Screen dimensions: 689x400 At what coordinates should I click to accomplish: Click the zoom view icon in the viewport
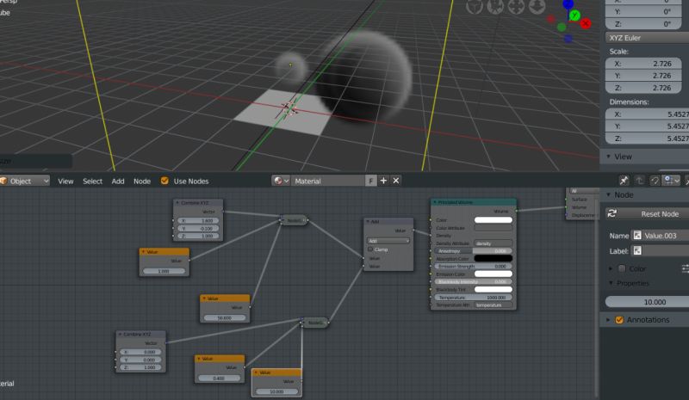537,6
